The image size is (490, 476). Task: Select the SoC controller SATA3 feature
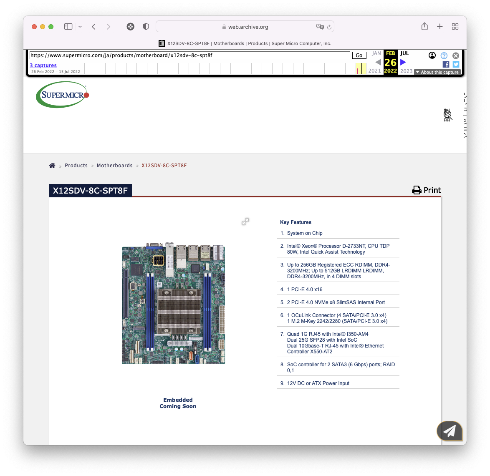[x=341, y=367]
